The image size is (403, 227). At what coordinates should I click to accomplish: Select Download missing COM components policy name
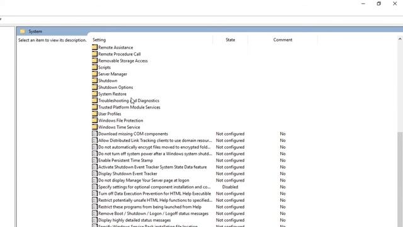coord(133,134)
